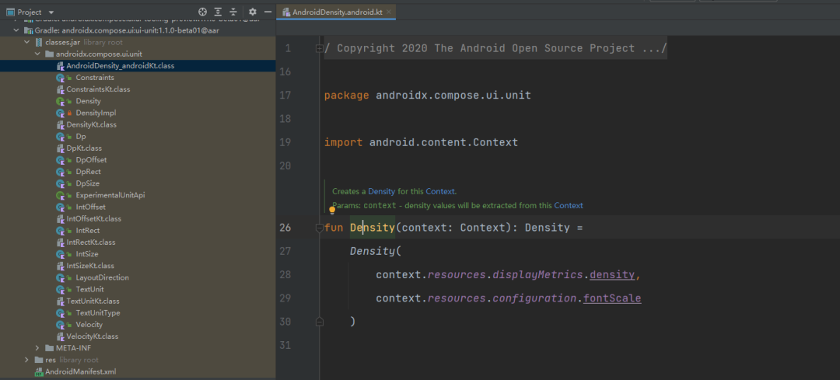Fold the Density function at line 26
The image size is (840, 380).
(319, 228)
